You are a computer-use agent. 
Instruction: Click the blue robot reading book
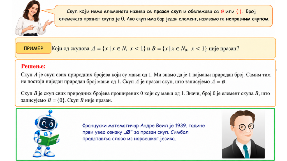click(46, 134)
